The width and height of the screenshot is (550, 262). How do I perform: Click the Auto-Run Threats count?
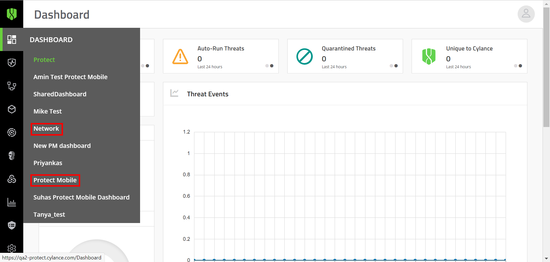[200, 59]
